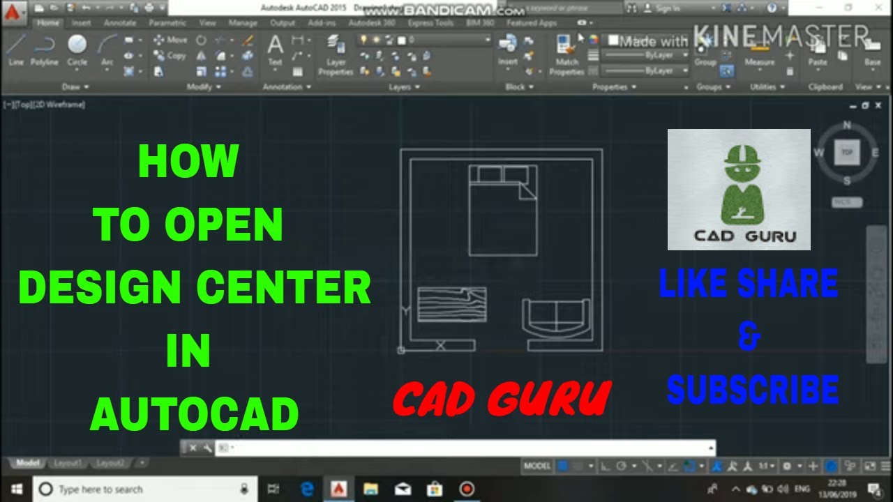Open the Parametric ribbon tab
The height and width of the screenshot is (502, 893).
click(167, 22)
